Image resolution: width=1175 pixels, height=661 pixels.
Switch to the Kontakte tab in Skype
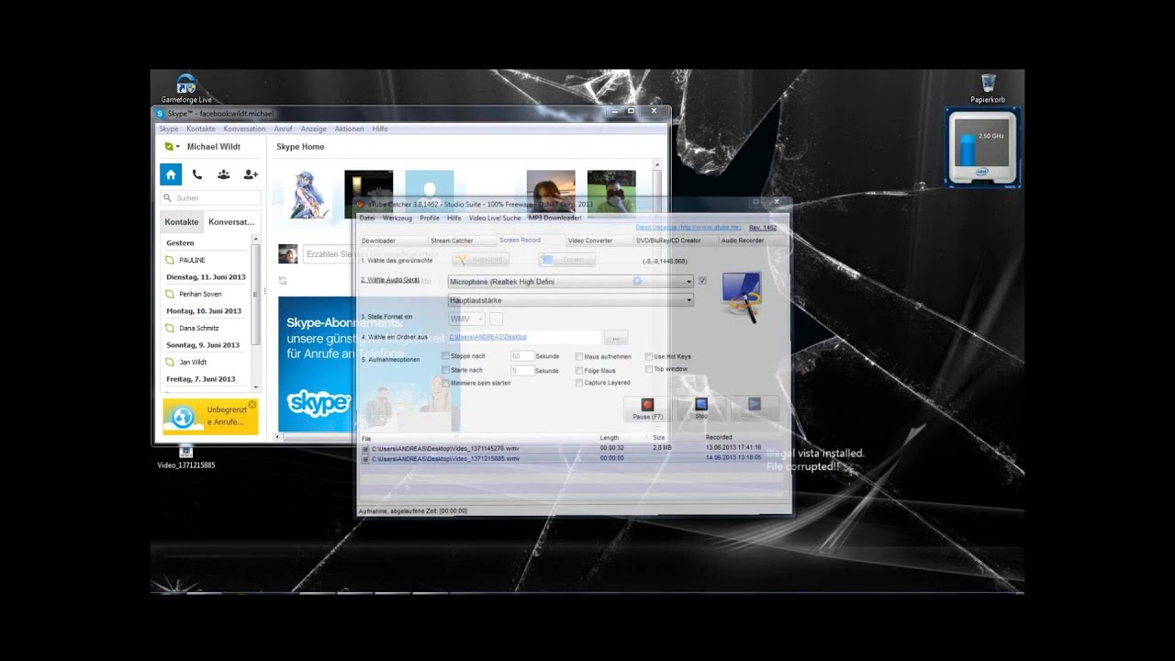[x=182, y=222]
